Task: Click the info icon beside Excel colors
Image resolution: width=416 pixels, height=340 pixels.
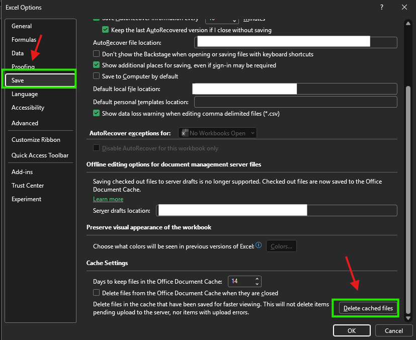Action: (259, 245)
